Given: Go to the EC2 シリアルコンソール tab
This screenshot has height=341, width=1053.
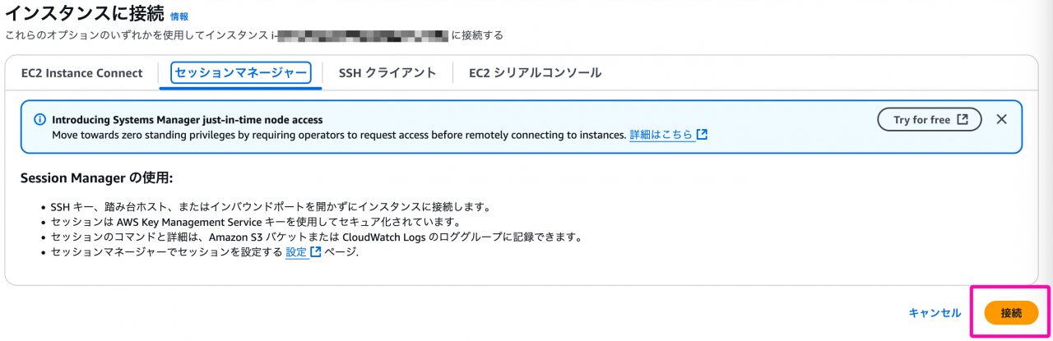Looking at the screenshot, I should 536,73.
